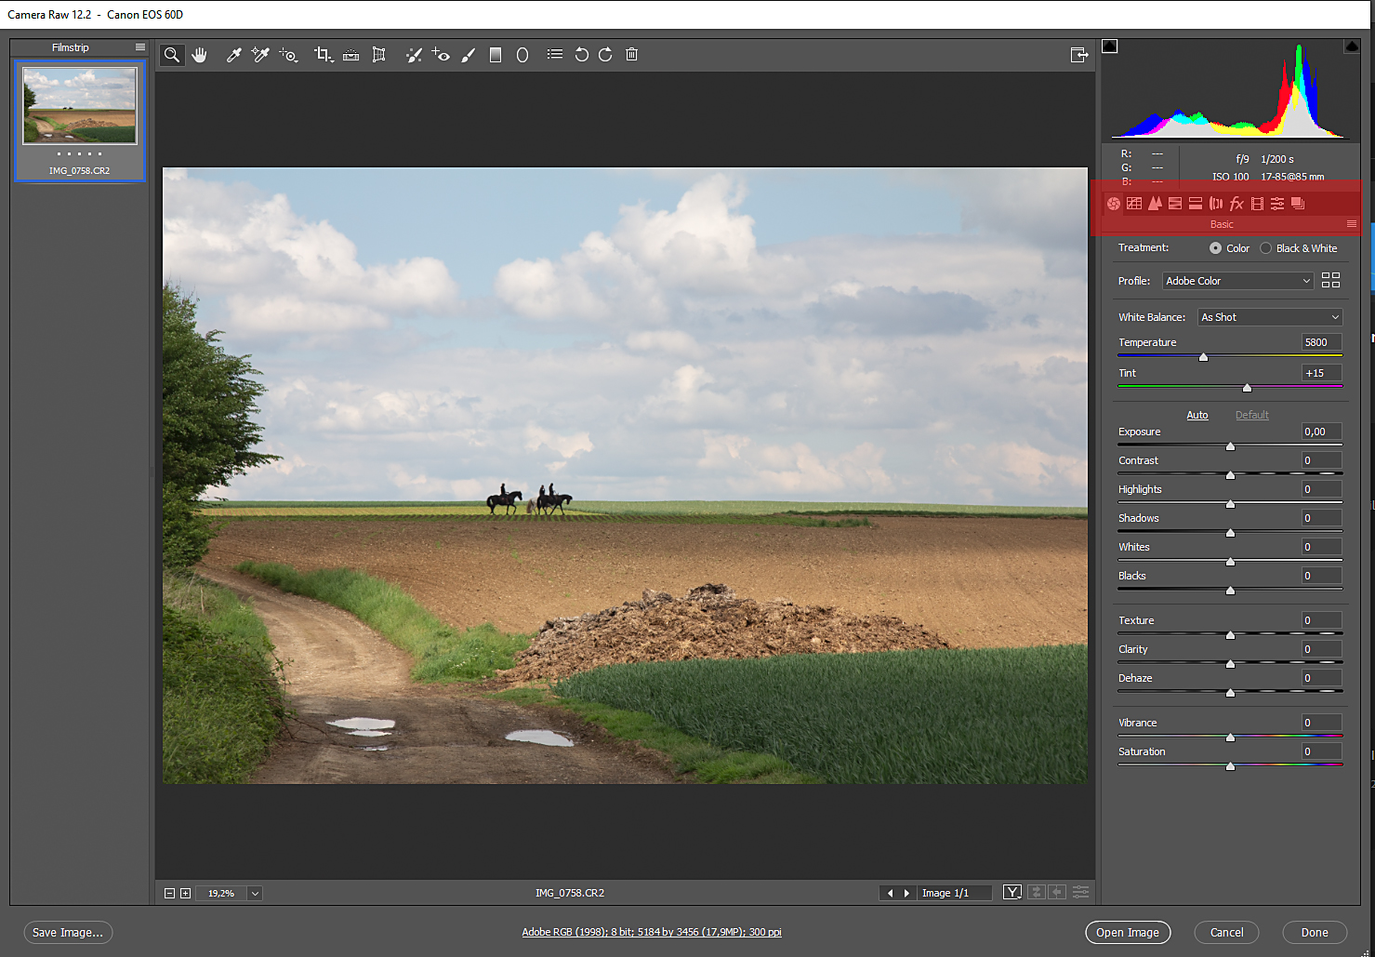Rotate image 90 degrees clockwise
Image resolution: width=1375 pixels, height=957 pixels.
point(605,55)
